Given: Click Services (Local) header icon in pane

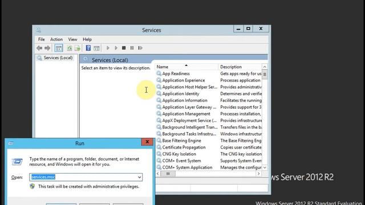Looking at the screenshot, I should [86, 59].
